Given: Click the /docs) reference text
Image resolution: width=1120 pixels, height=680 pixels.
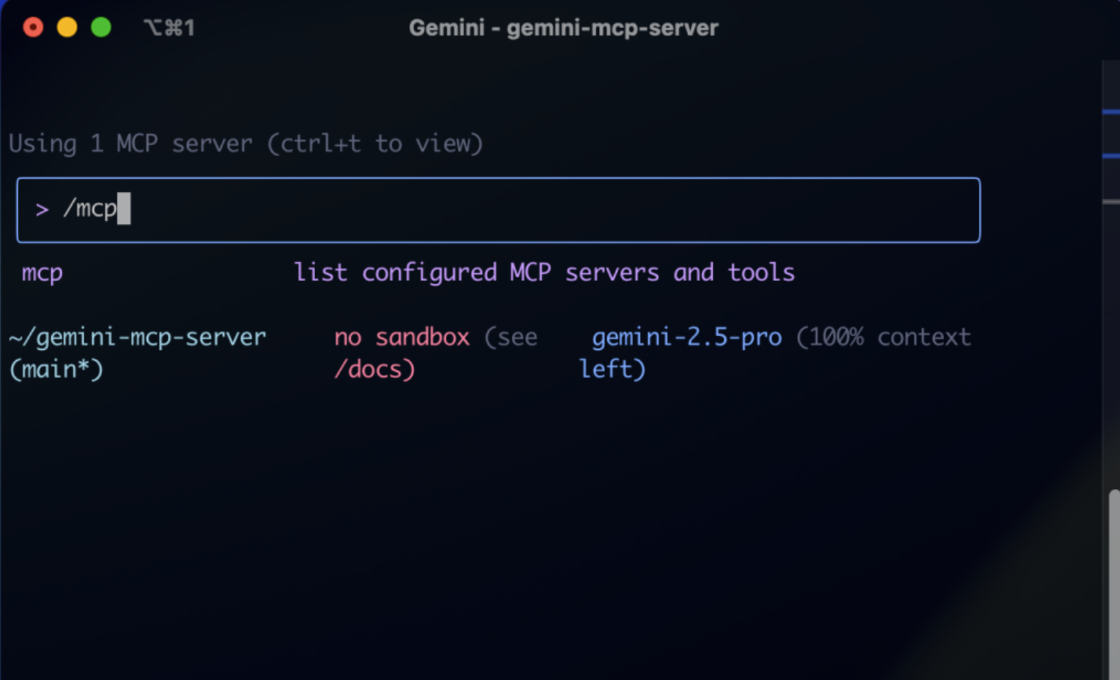Looking at the screenshot, I should (x=374, y=370).
